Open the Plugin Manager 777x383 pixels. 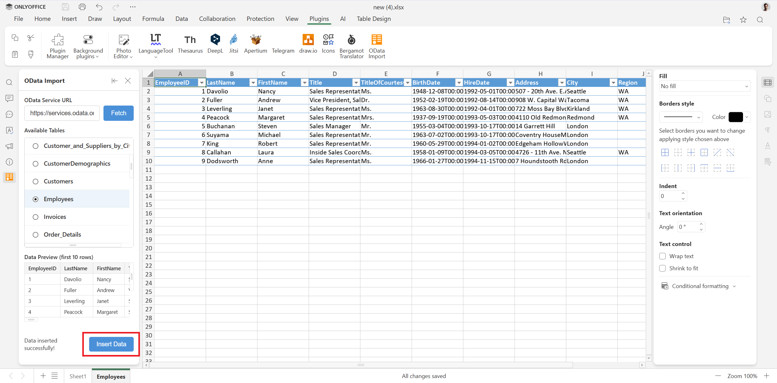click(58, 46)
